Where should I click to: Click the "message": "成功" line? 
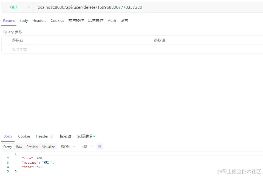point(38,163)
